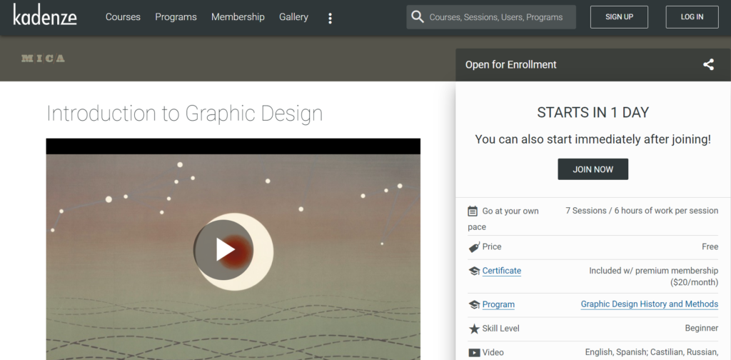Click the graduation cap icon beside Certificate
The height and width of the screenshot is (360, 731).
coord(474,271)
